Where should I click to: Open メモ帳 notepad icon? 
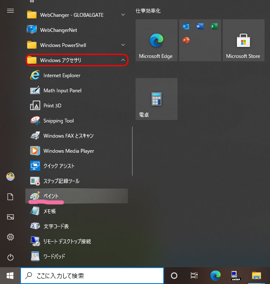point(35,211)
